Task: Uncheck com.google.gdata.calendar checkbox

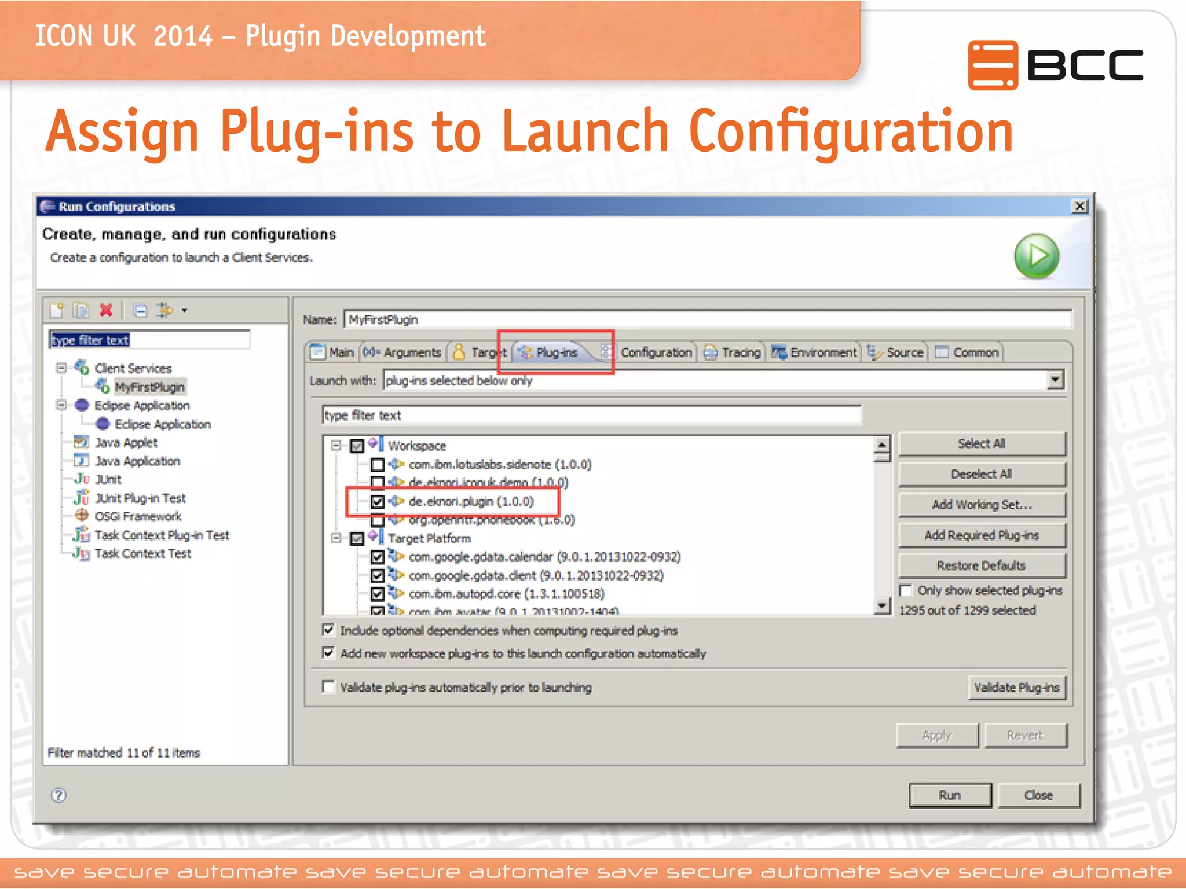Action: [x=378, y=557]
